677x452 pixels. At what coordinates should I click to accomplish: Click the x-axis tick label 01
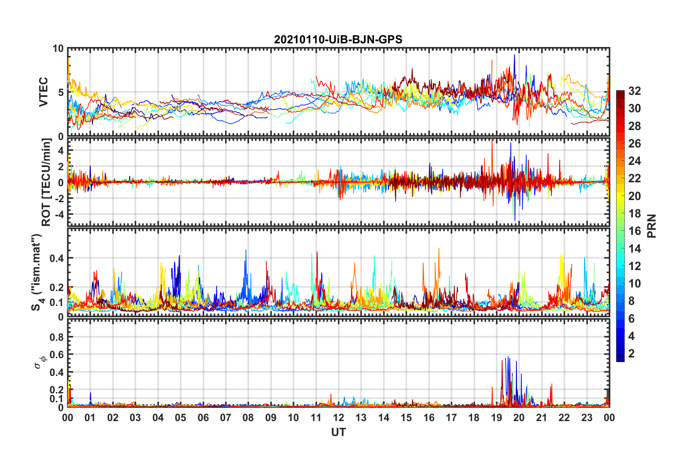point(90,418)
